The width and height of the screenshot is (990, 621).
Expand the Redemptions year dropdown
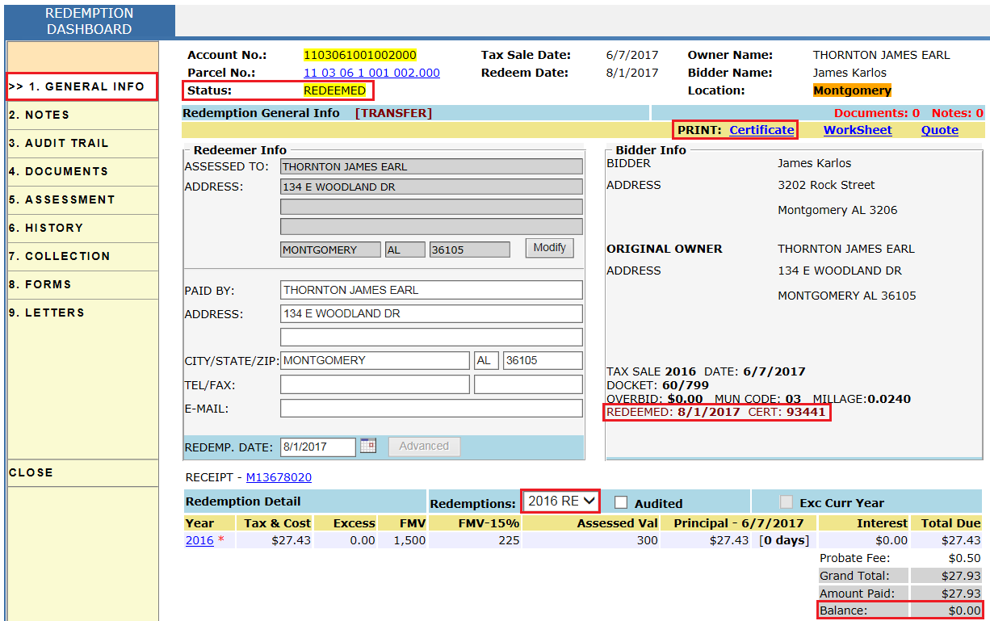(x=560, y=501)
